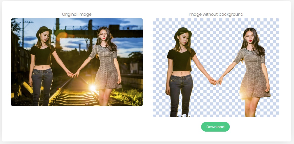Click the original image thumbnail

[77, 62]
